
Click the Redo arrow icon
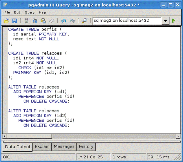[x=72, y=21]
